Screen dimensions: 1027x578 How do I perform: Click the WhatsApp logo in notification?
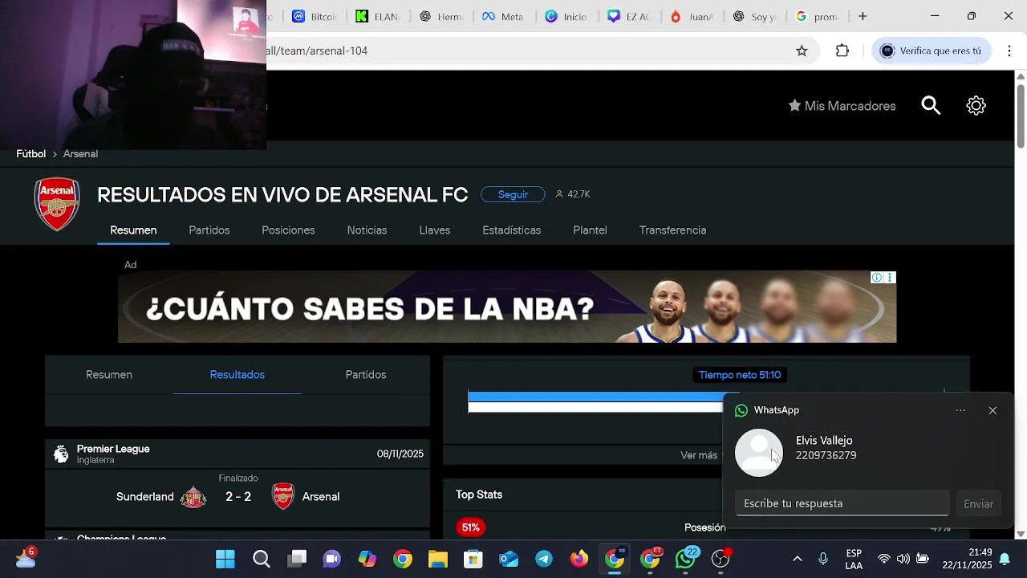point(741,410)
